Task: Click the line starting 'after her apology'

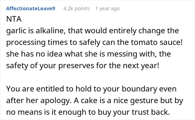Action: click(x=94, y=101)
